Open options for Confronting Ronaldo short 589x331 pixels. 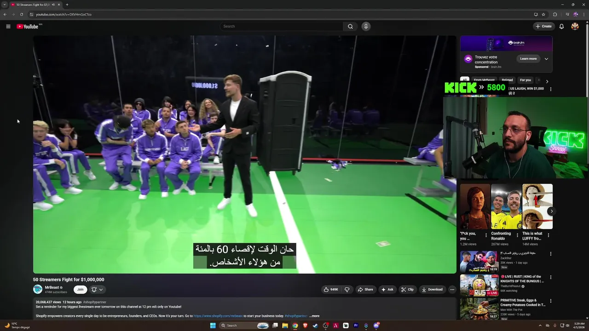click(x=517, y=235)
